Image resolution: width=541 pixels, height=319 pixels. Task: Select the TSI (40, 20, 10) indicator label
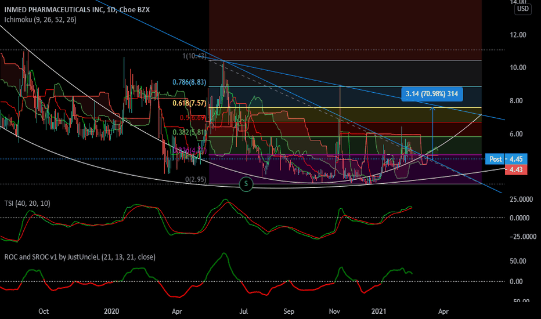(x=27, y=204)
